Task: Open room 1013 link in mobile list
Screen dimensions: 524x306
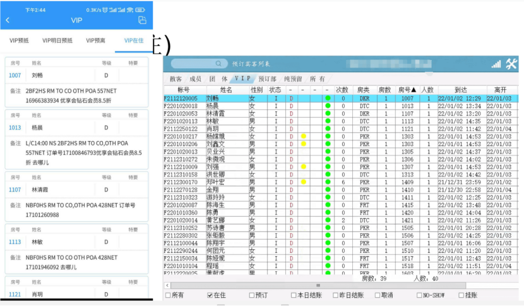Action: pos(15,128)
